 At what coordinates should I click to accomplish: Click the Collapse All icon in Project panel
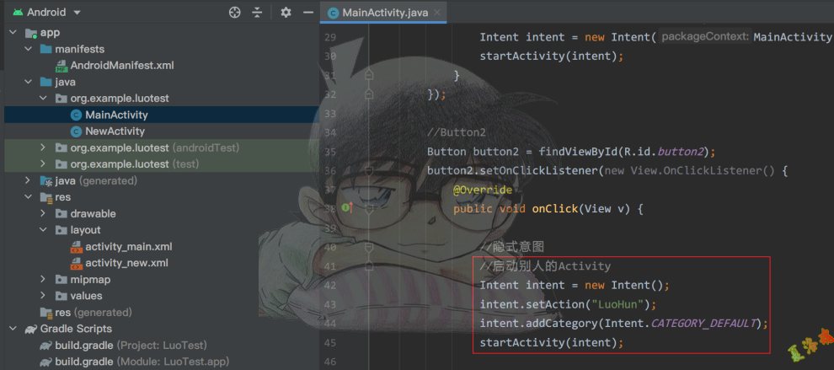point(257,13)
